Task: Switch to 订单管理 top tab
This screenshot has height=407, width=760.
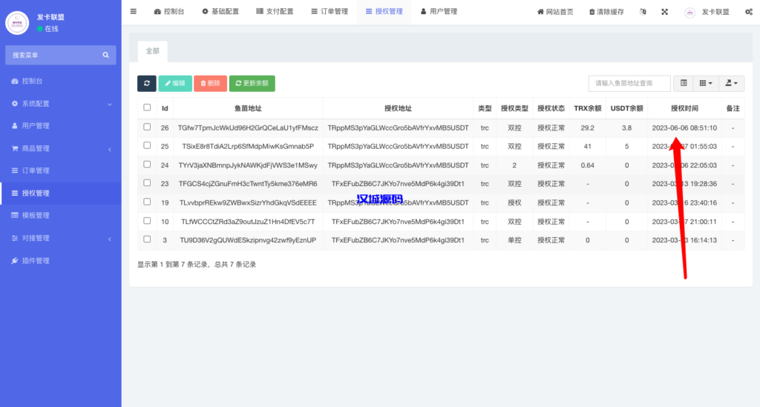Action: pyautogui.click(x=330, y=12)
